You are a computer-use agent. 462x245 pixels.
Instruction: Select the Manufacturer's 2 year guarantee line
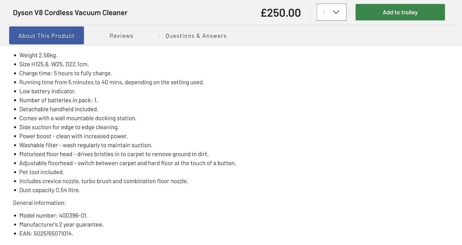(x=61, y=224)
